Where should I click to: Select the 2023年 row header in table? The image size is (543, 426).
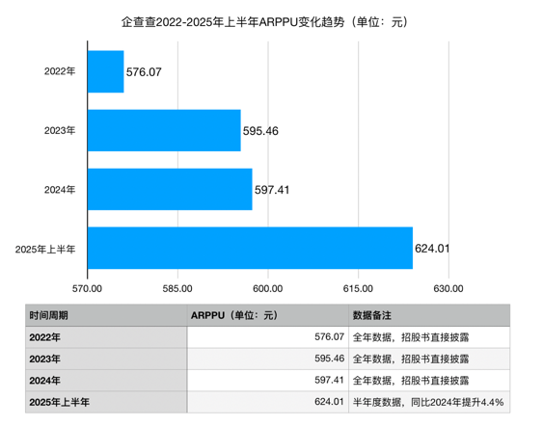[106, 359]
